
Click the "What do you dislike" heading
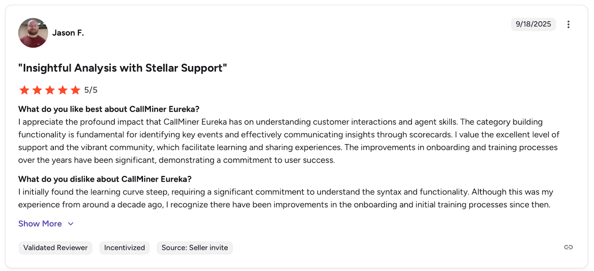pos(105,179)
